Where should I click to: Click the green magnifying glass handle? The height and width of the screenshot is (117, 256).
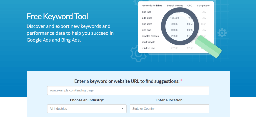pos(208,47)
